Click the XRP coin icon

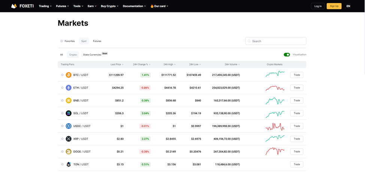click(69, 139)
